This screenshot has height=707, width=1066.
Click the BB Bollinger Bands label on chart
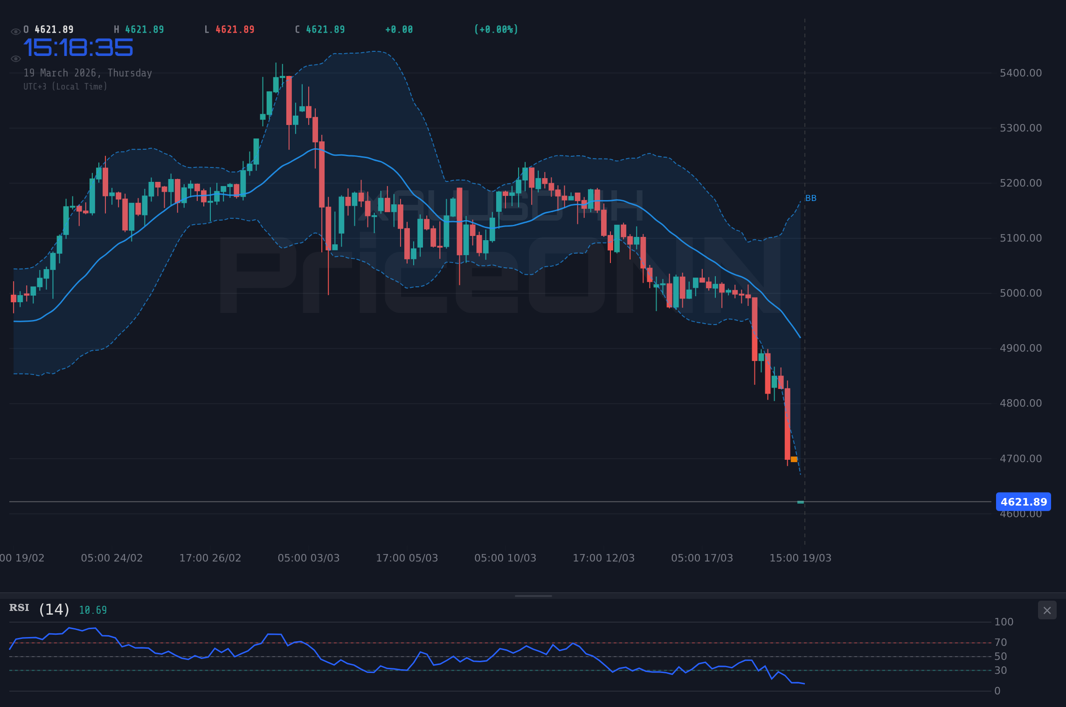click(810, 198)
